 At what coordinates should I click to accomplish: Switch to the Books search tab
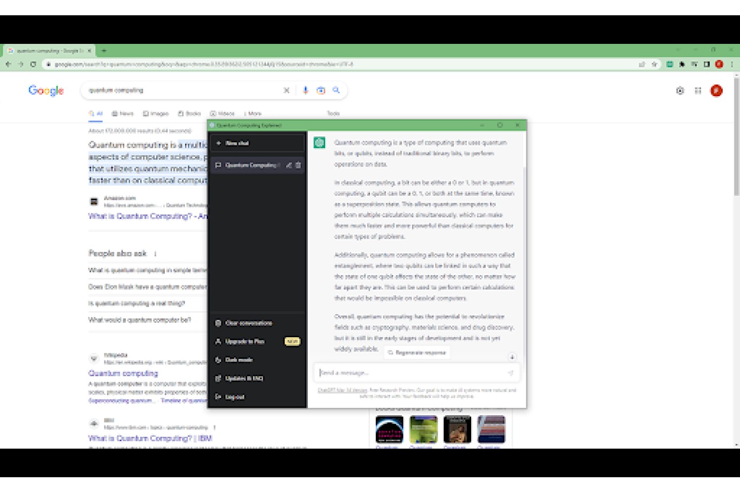click(x=189, y=113)
